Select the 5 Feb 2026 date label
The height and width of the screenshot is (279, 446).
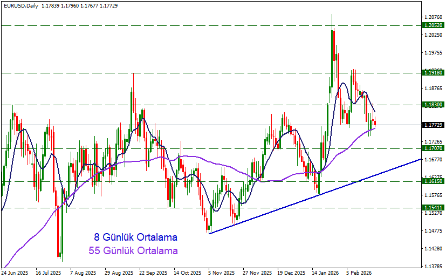click(360, 273)
